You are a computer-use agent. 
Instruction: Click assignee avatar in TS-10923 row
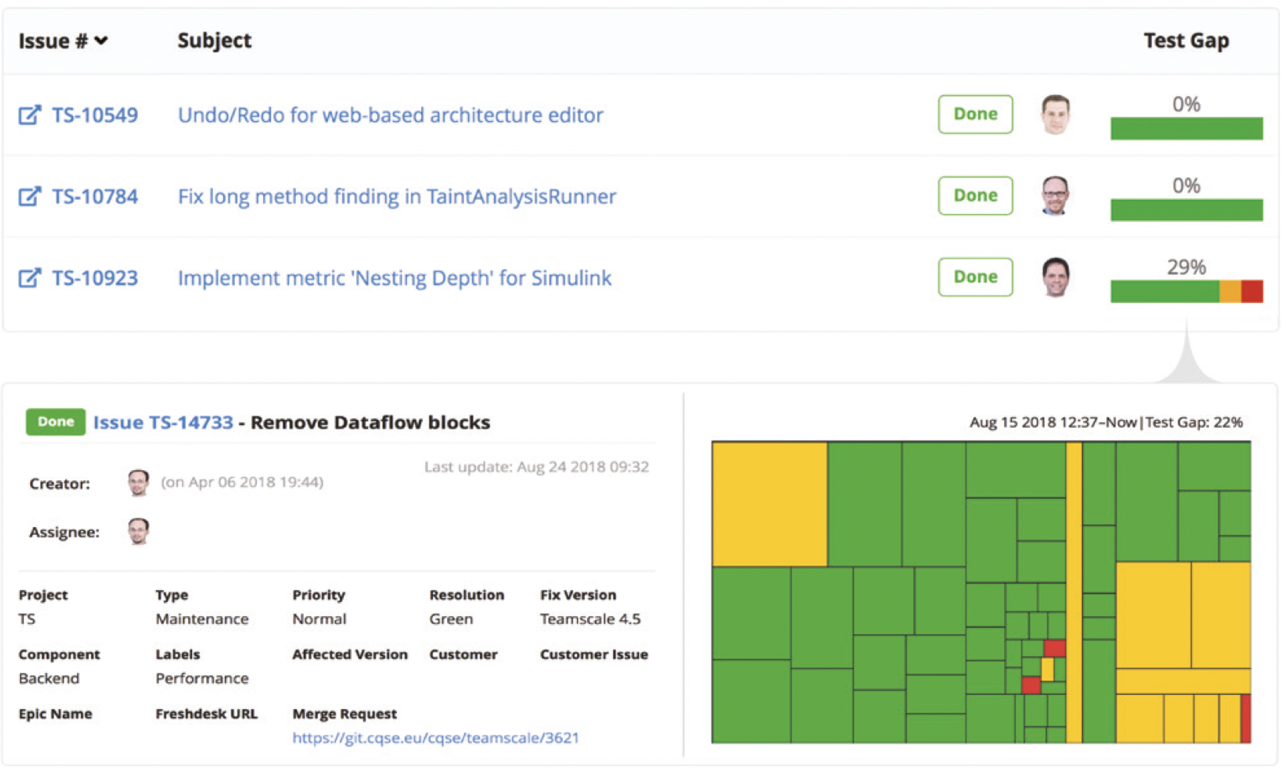click(x=1056, y=276)
